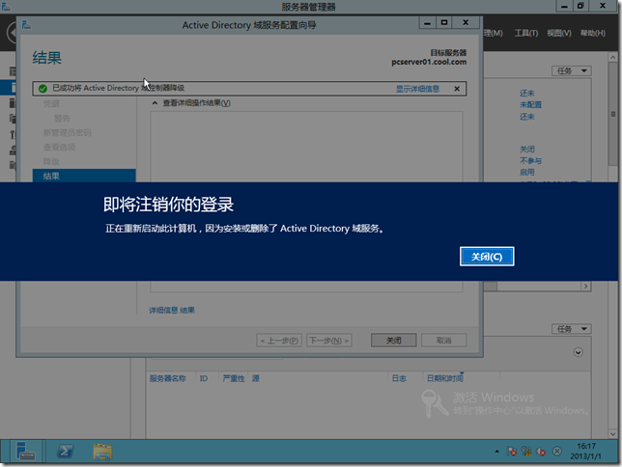Click the Server Manager title bar app icon
The width and height of the screenshot is (622, 467).
coord(6,7)
